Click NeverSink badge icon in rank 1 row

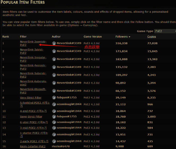pyautogui.click(x=54, y=43)
